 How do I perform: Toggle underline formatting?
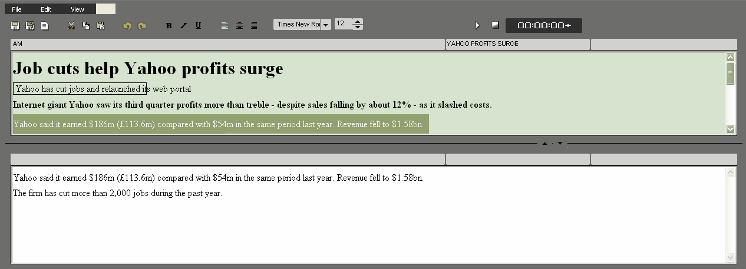[x=198, y=26]
